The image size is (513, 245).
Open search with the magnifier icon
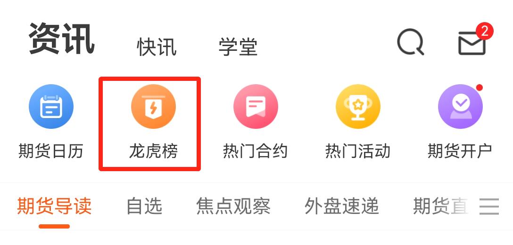410,42
